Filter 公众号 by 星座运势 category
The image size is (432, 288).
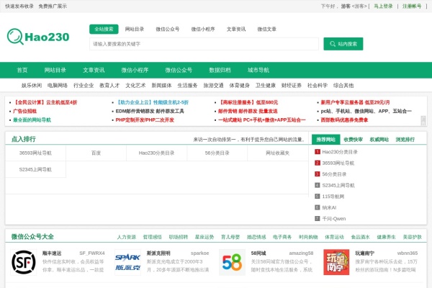point(204,237)
